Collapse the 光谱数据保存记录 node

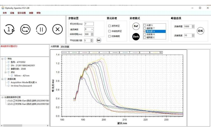click(2, 97)
